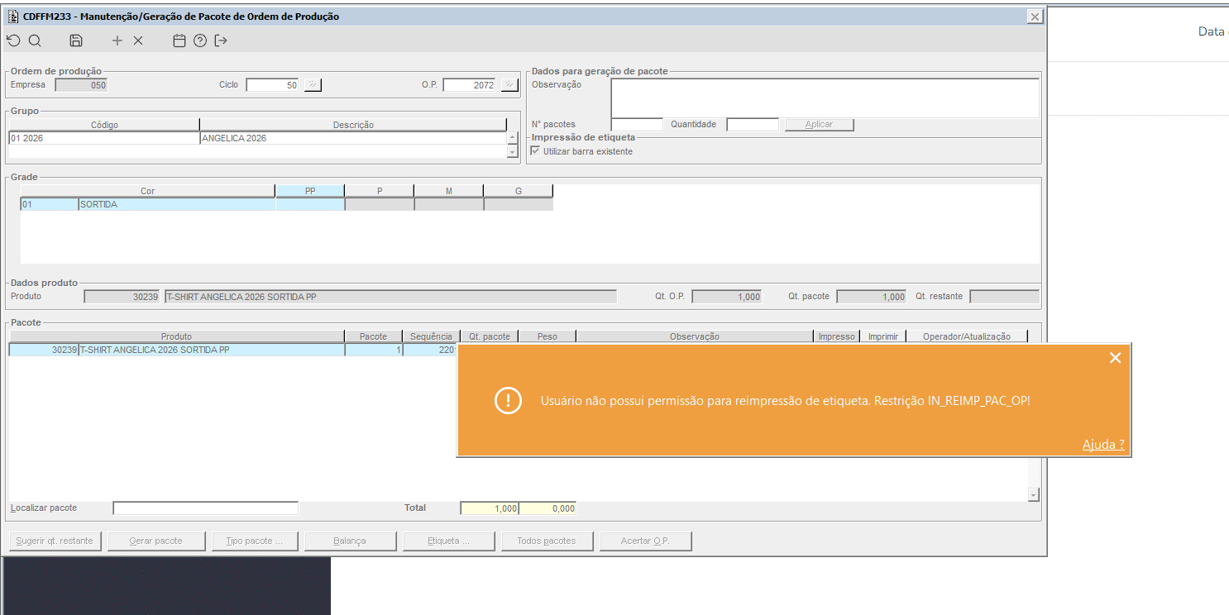Select the Código column header
Image resolution: width=1229 pixels, height=615 pixels.
104,125
